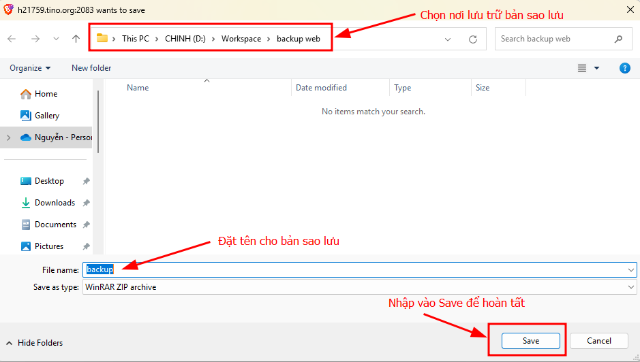Click the Cancel button

[599, 341]
